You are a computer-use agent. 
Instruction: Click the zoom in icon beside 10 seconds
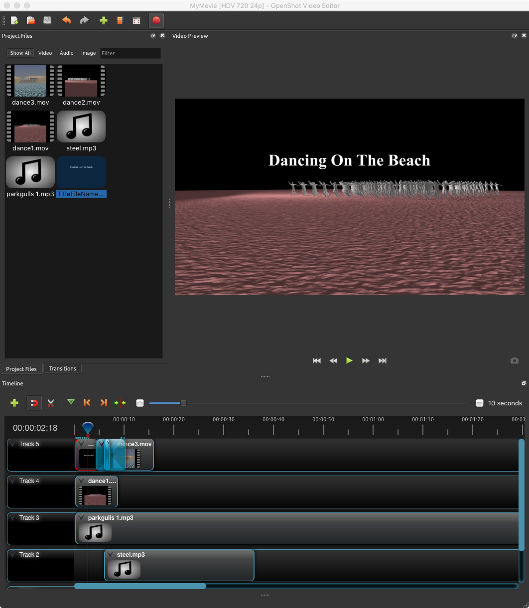(x=480, y=403)
